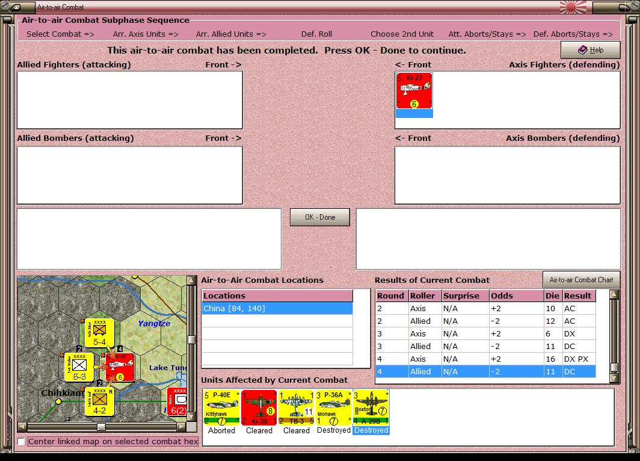The image size is (640, 461).
Task: Click the Result column header
Action: click(579, 295)
